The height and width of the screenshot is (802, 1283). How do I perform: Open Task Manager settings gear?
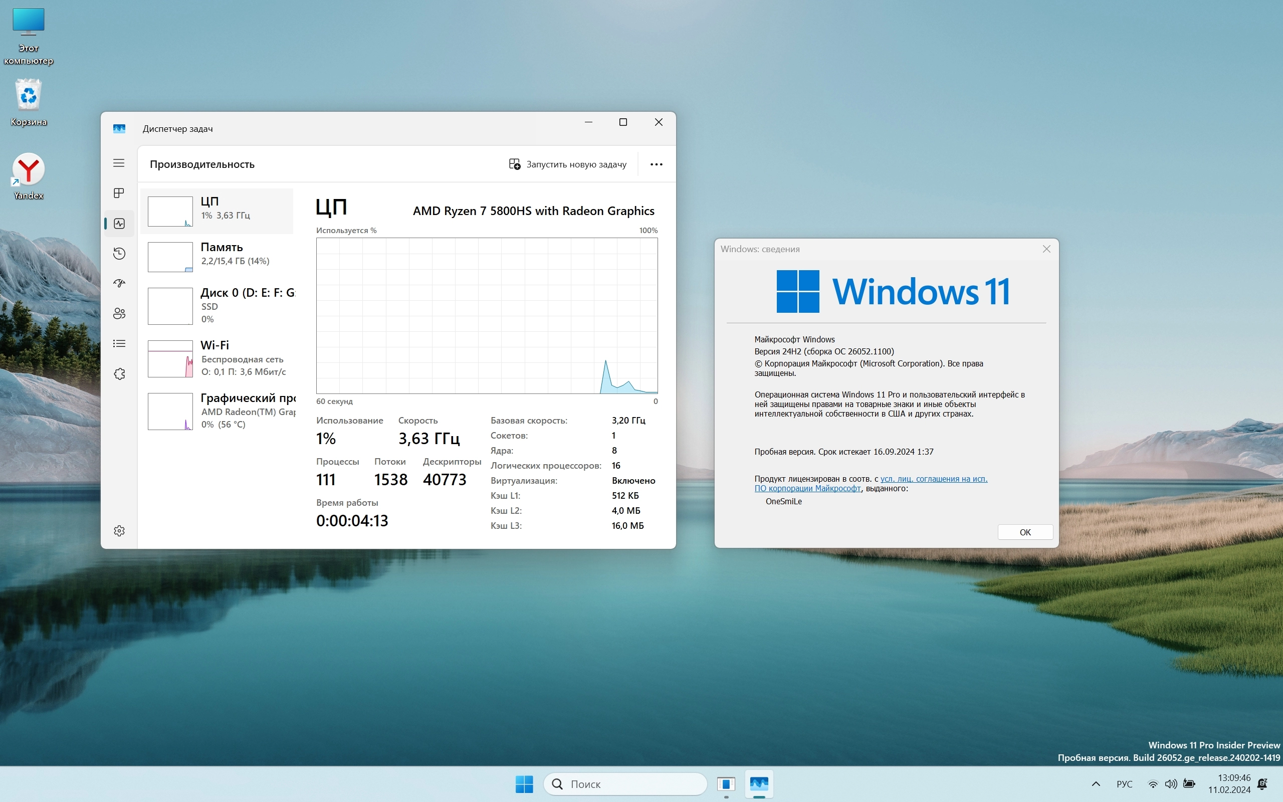(x=119, y=531)
